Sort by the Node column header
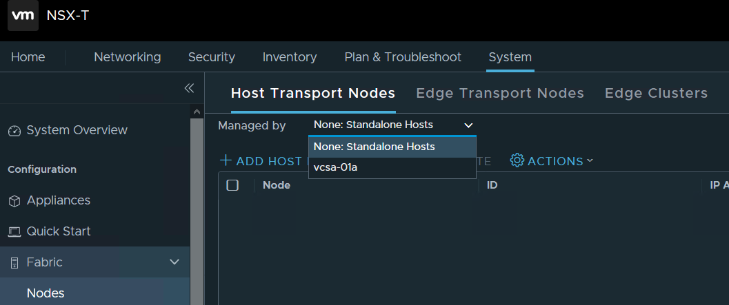The width and height of the screenshot is (729, 305). [x=276, y=185]
